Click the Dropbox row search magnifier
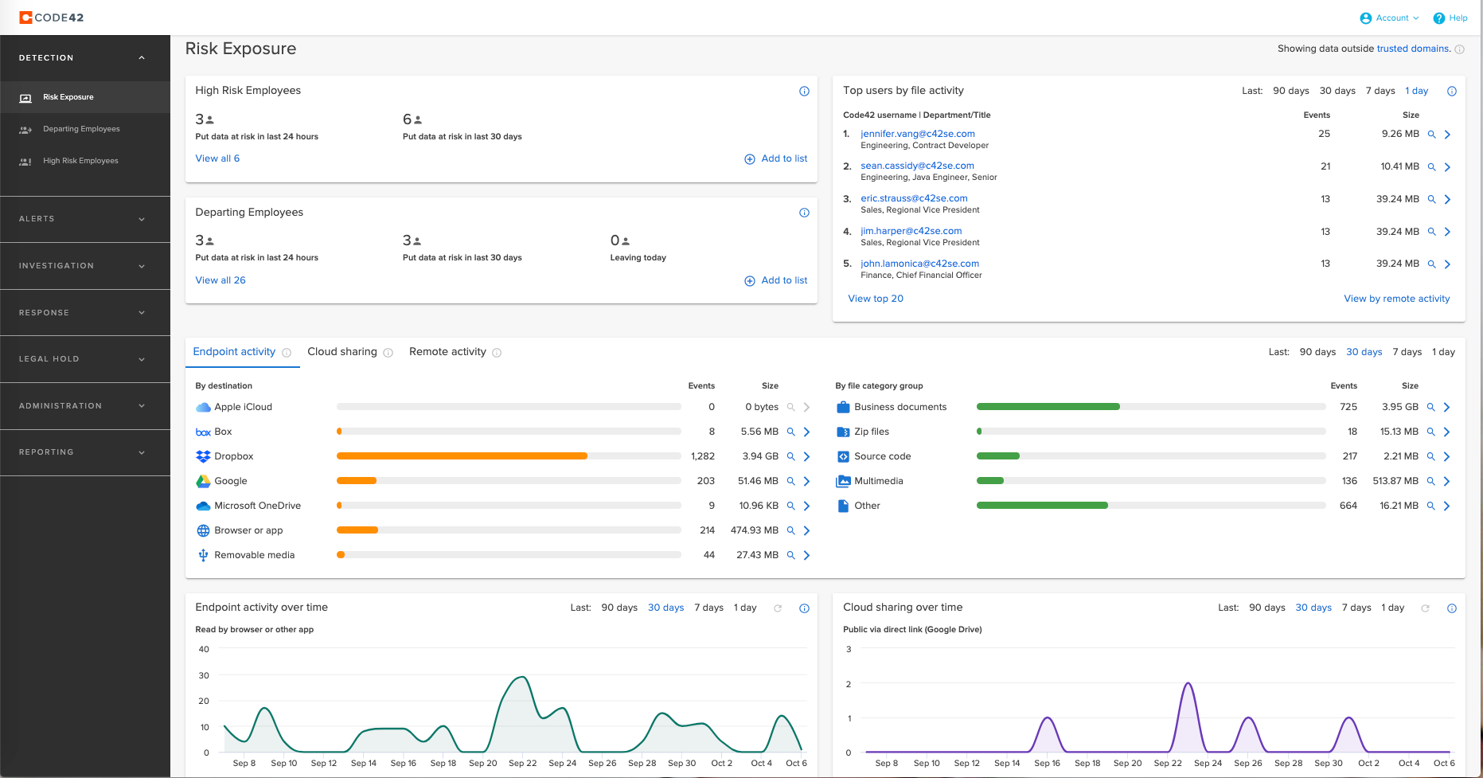 click(x=790, y=456)
